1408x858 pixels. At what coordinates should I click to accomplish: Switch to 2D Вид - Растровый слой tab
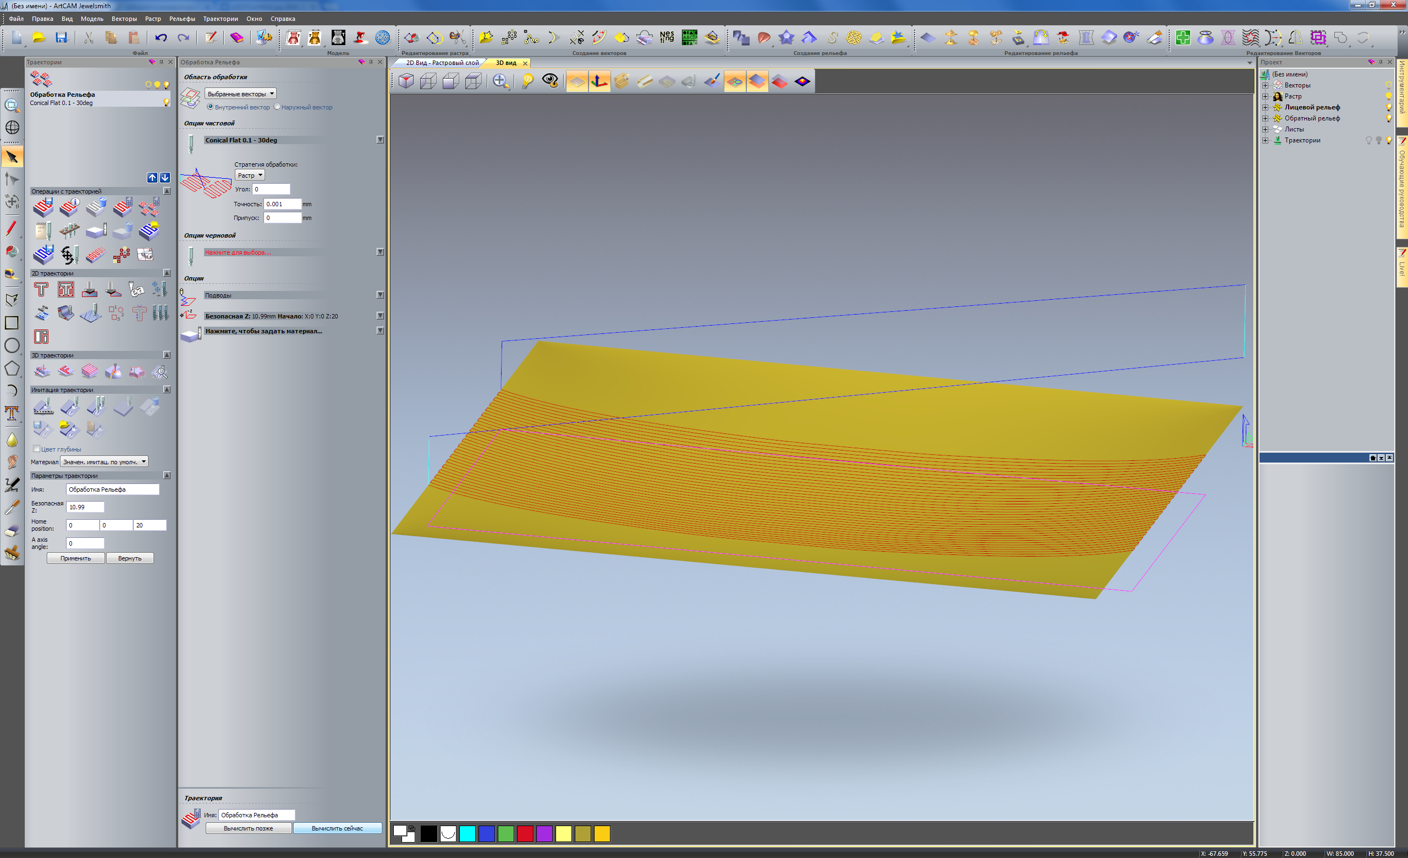442,63
